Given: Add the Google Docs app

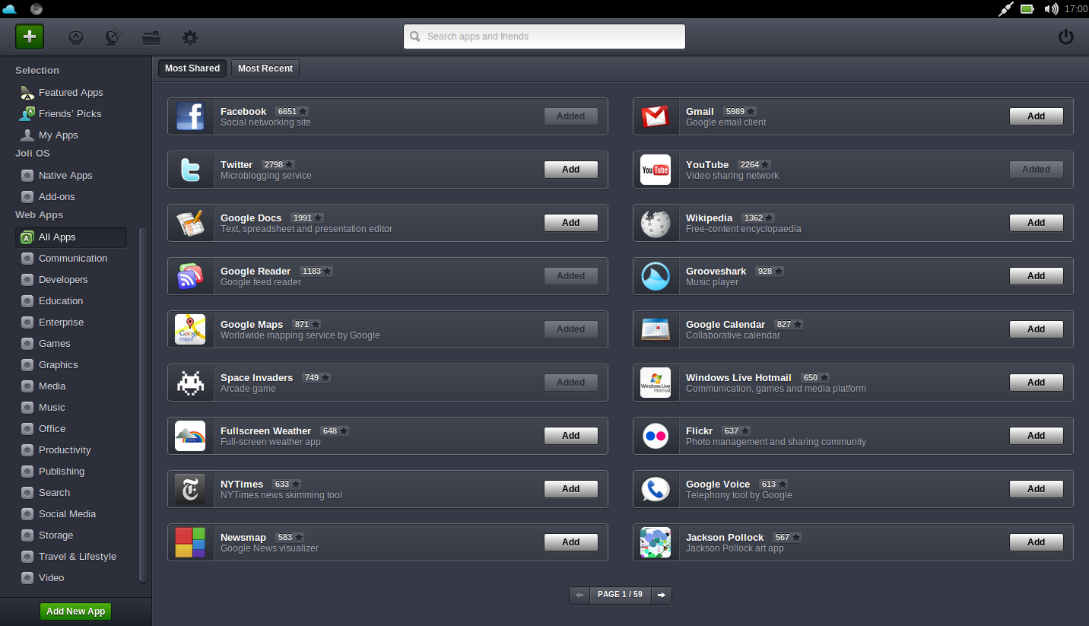Looking at the screenshot, I should coord(571,223).
